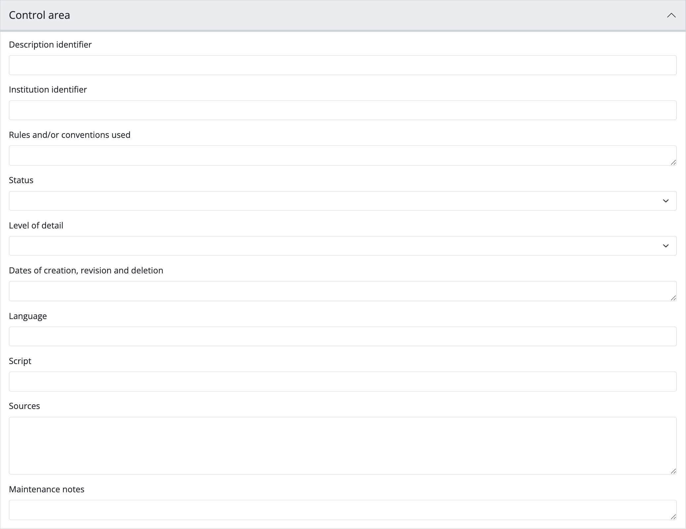Focus the Description identifier field
The image size is (686, 529).
(x=343, y=65)
